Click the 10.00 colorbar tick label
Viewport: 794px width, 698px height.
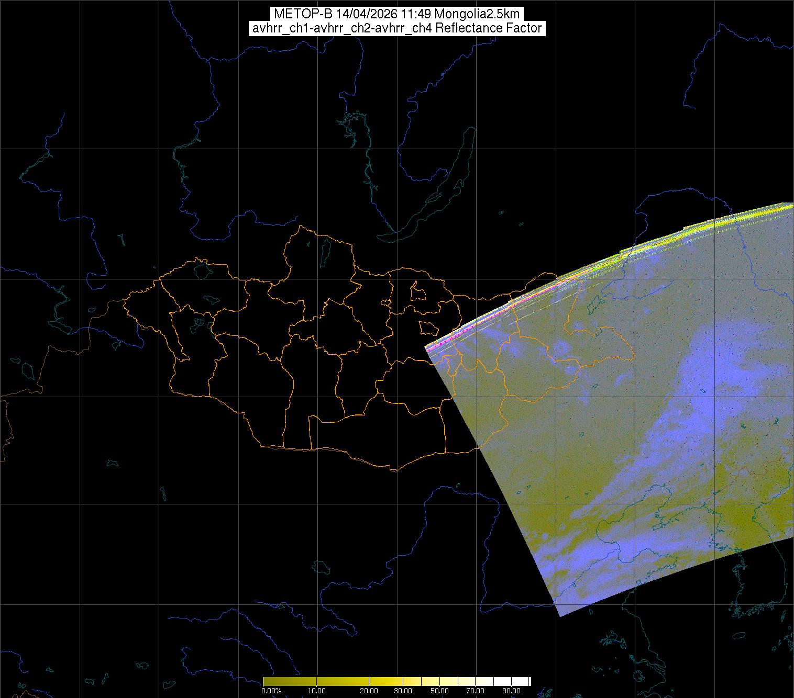[x=317, y=691]
